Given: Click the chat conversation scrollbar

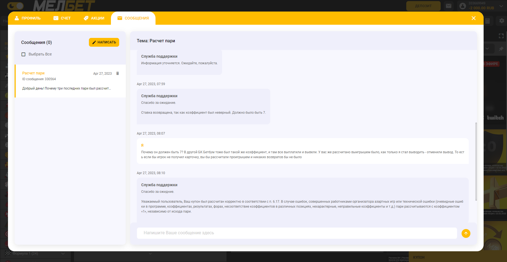Looking at the screenshot, I should click(x=476, y=161).
